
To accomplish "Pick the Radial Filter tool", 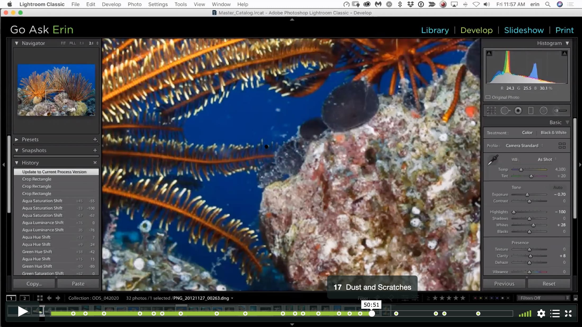I will click(543, 111).
